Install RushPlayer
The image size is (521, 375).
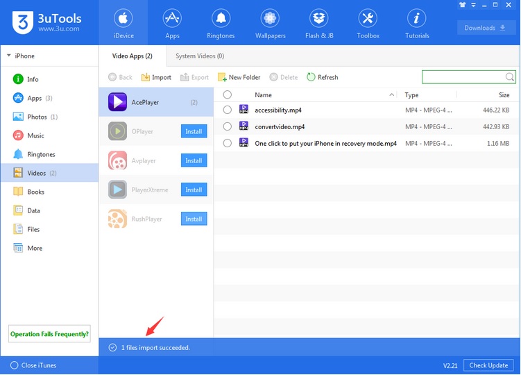[x=194, y=219]
